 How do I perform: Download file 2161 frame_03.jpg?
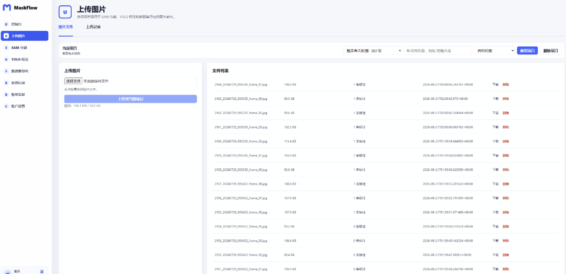tap(495, 127)
